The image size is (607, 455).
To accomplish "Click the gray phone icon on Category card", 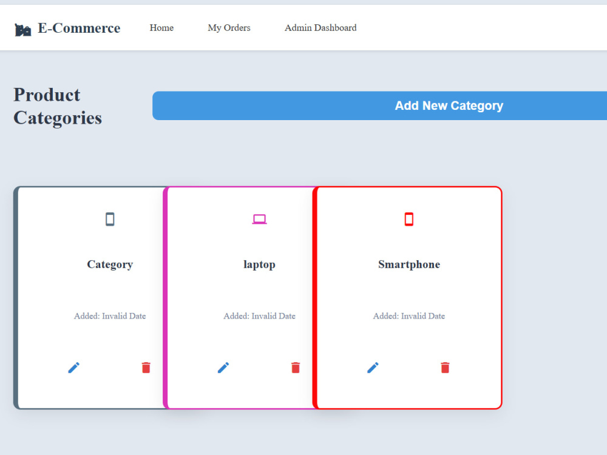I will click(x=110, y=219).
